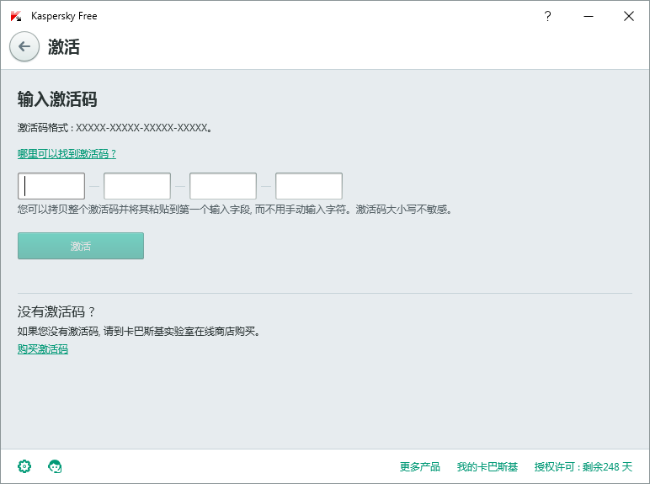This screenshot has height=484, width=650.
Task: Click the fourth activation code field
Action: (309, 186)
